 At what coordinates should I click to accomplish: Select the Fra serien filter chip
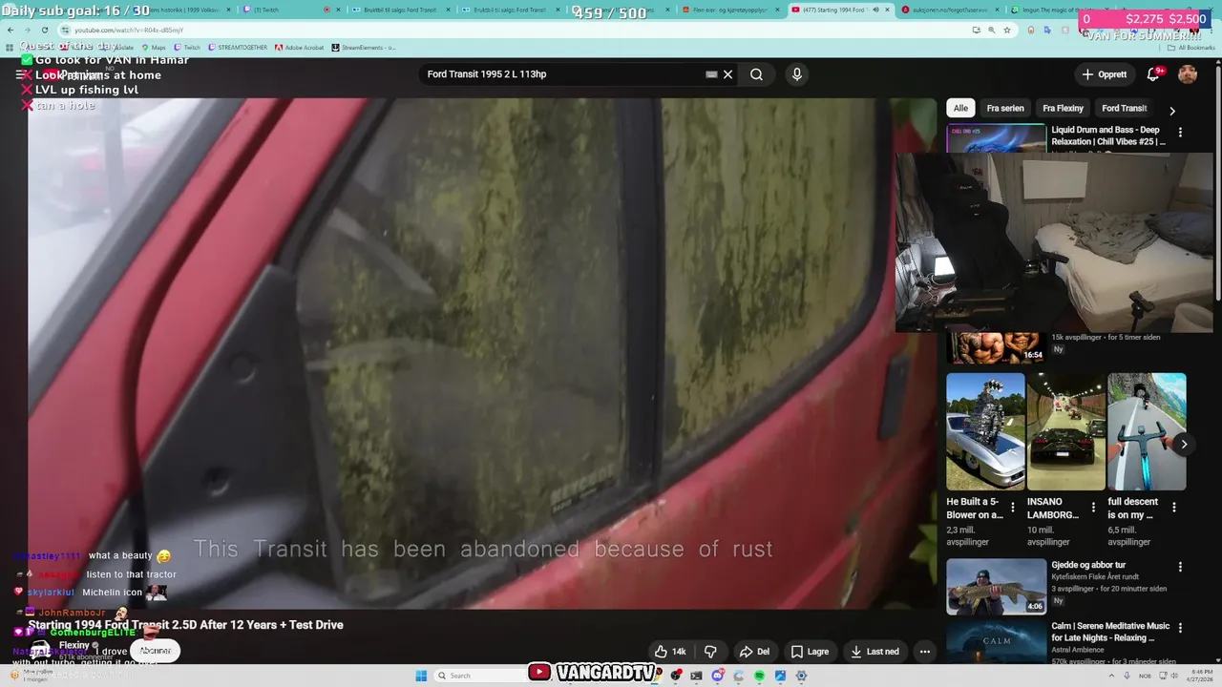click(1005, 108)
